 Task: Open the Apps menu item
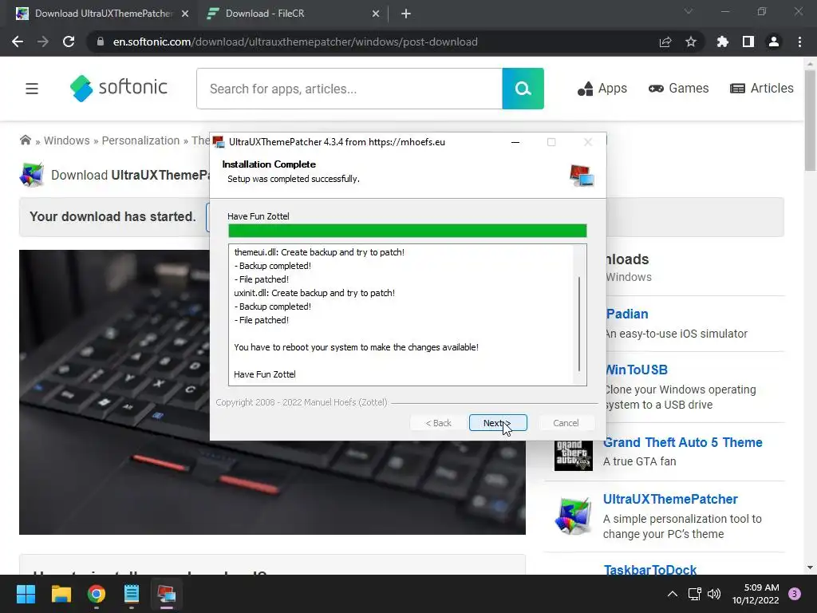click(x=602, y=89)
